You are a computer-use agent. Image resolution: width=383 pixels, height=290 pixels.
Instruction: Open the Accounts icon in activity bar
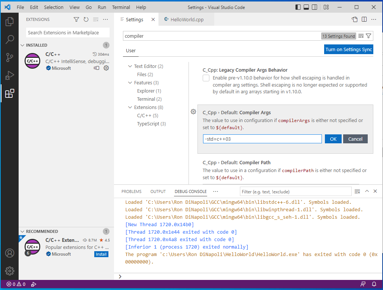click(10, 253)
